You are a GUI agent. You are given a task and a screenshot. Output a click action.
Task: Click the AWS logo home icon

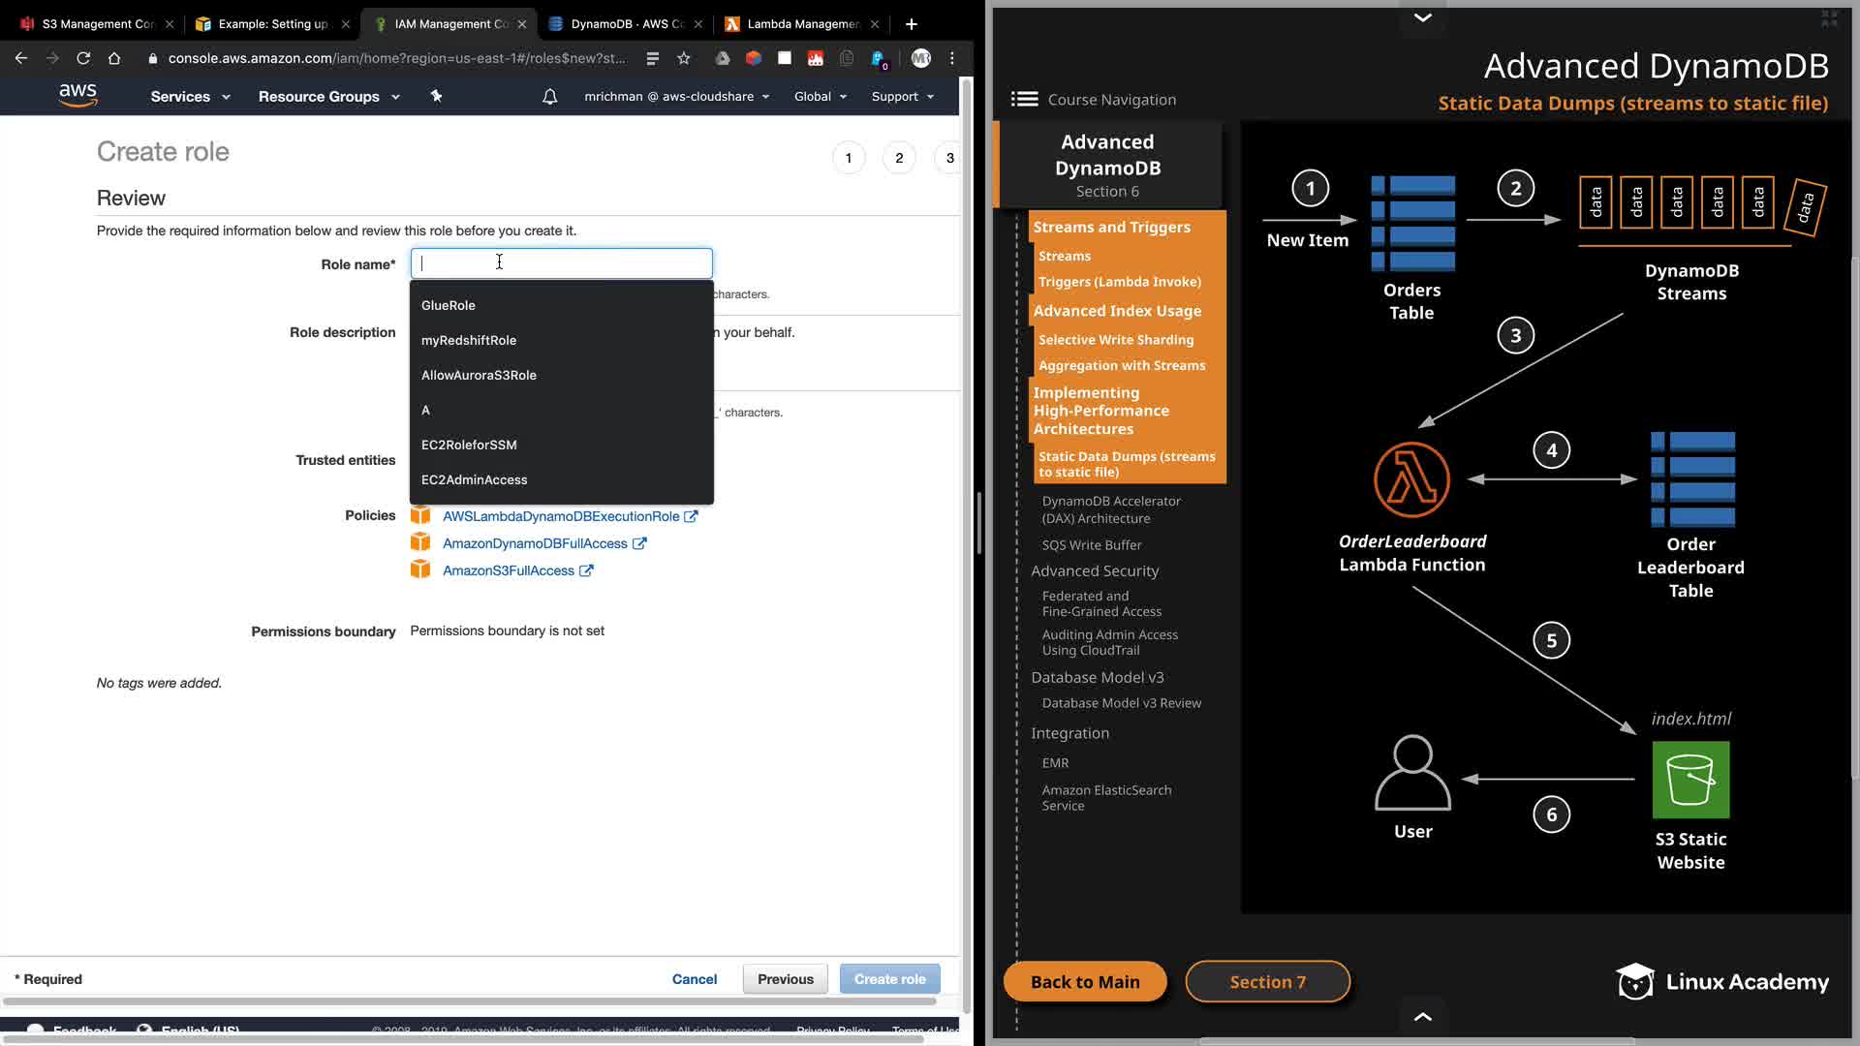(x=77, y=95)
